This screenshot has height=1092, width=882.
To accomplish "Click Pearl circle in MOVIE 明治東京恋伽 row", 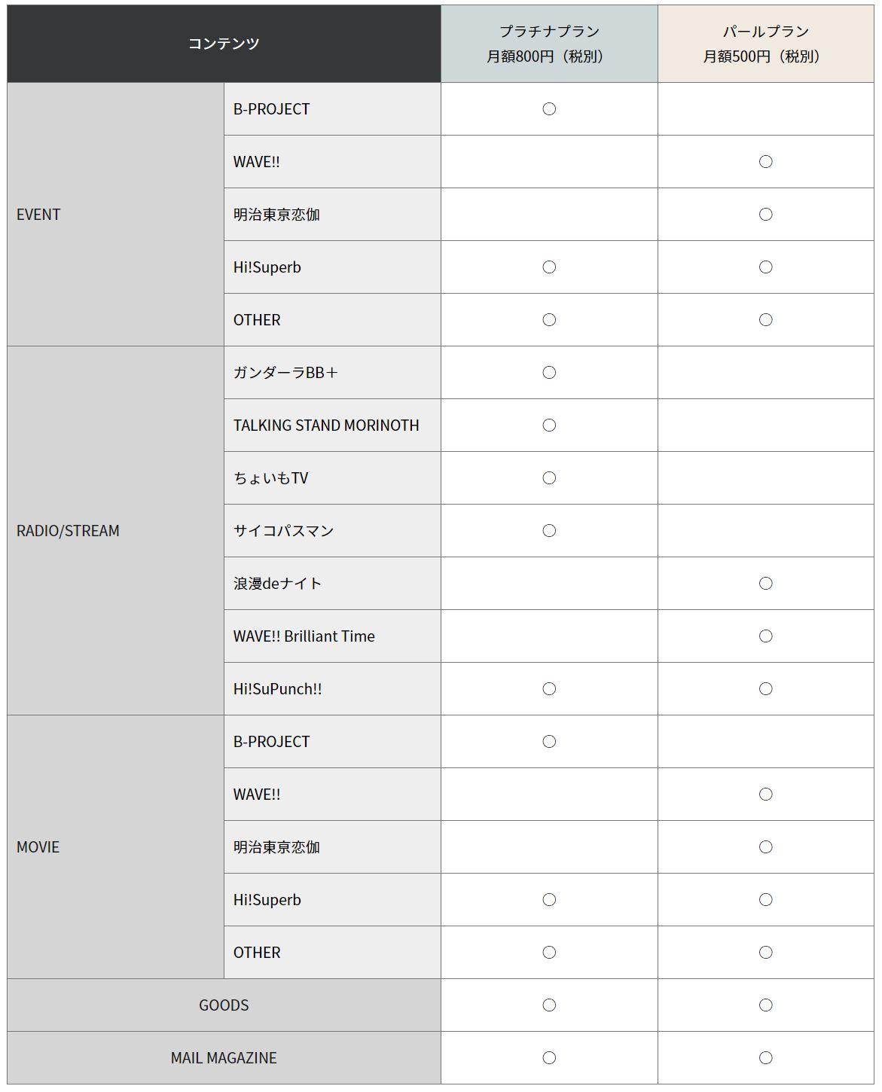I will click(765, 847).
